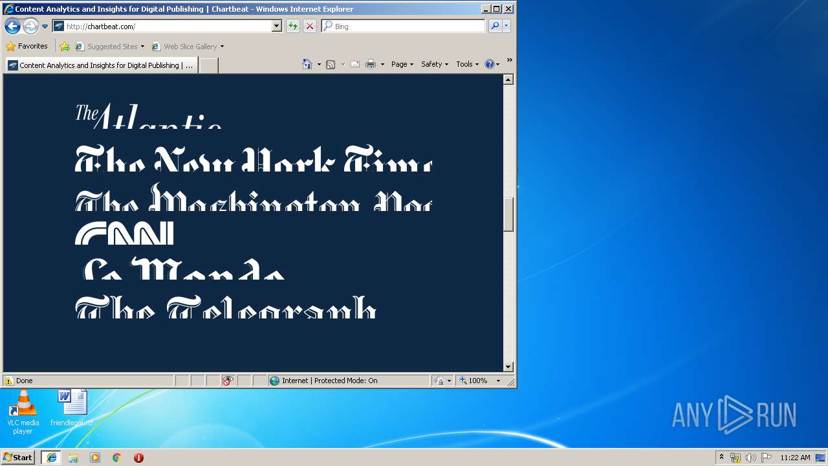
Task: Open the Windows Start menu
Action: tap(18, 457)
